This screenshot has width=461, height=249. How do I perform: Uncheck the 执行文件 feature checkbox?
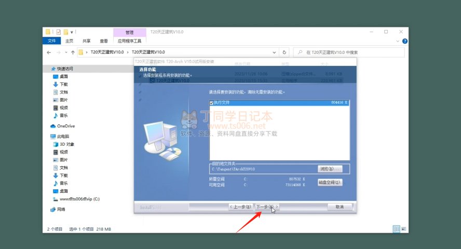(x=211, y=103)
